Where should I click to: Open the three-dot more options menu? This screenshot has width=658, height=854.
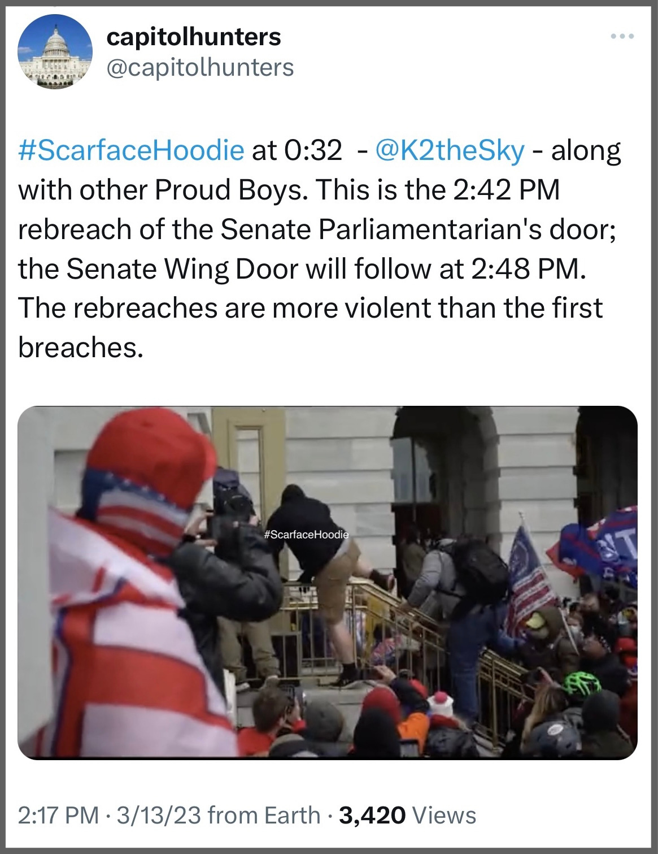tap(622, 37)
